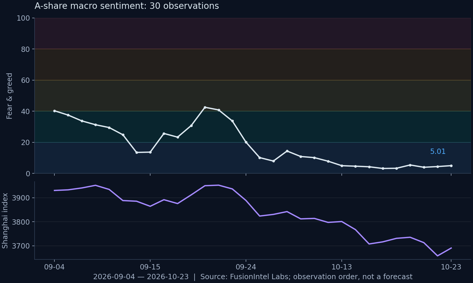Click the 3700 tick on Shanghai axis

click(x=21, y=246)
